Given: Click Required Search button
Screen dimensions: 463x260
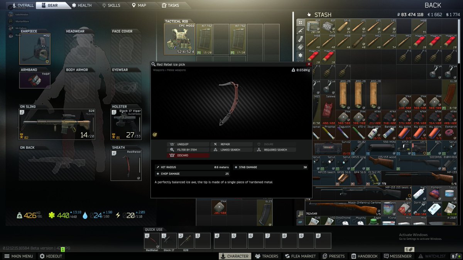Looking at the screenshot, I should (275, 150).
